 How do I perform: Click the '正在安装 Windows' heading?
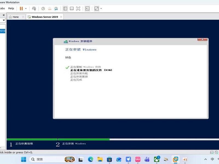[81, 49]
